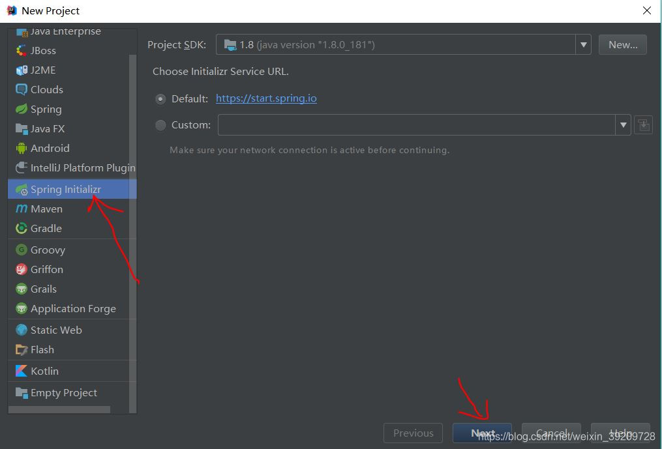
Task: Click the project list horizontal scrollbar
Action: point(59,409)
